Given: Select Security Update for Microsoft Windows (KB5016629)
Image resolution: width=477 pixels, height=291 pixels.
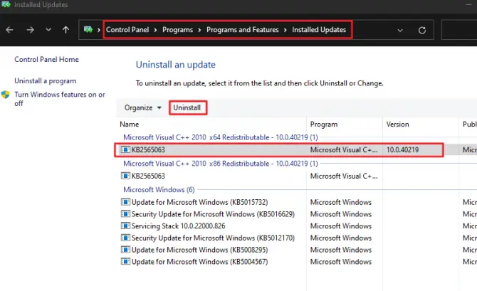Looking at the screenshot, I should (213, 214).
